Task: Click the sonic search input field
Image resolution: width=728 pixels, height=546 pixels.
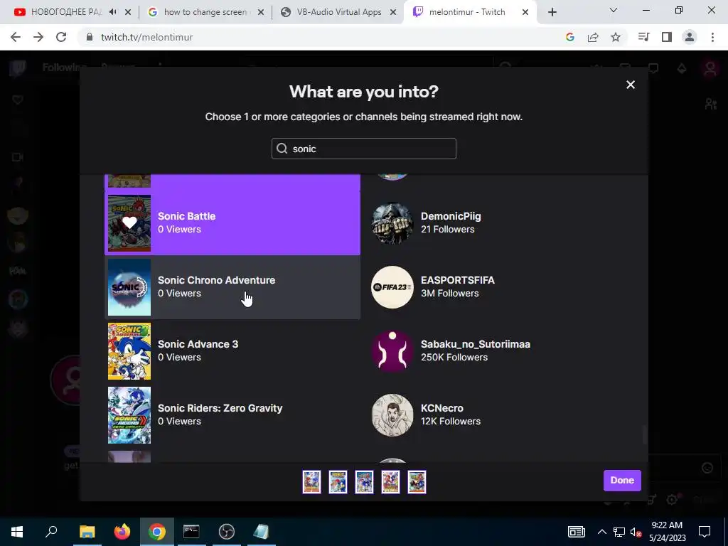Action: coord(363,149)
